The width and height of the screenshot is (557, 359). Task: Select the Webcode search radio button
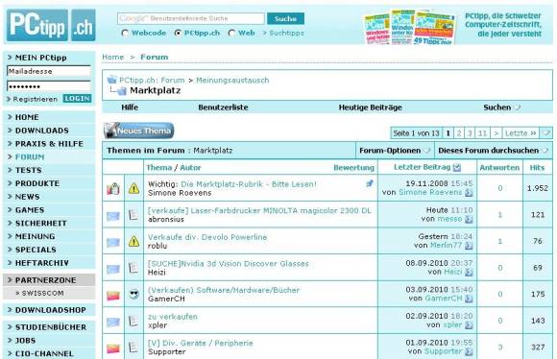tap(125, 33)
